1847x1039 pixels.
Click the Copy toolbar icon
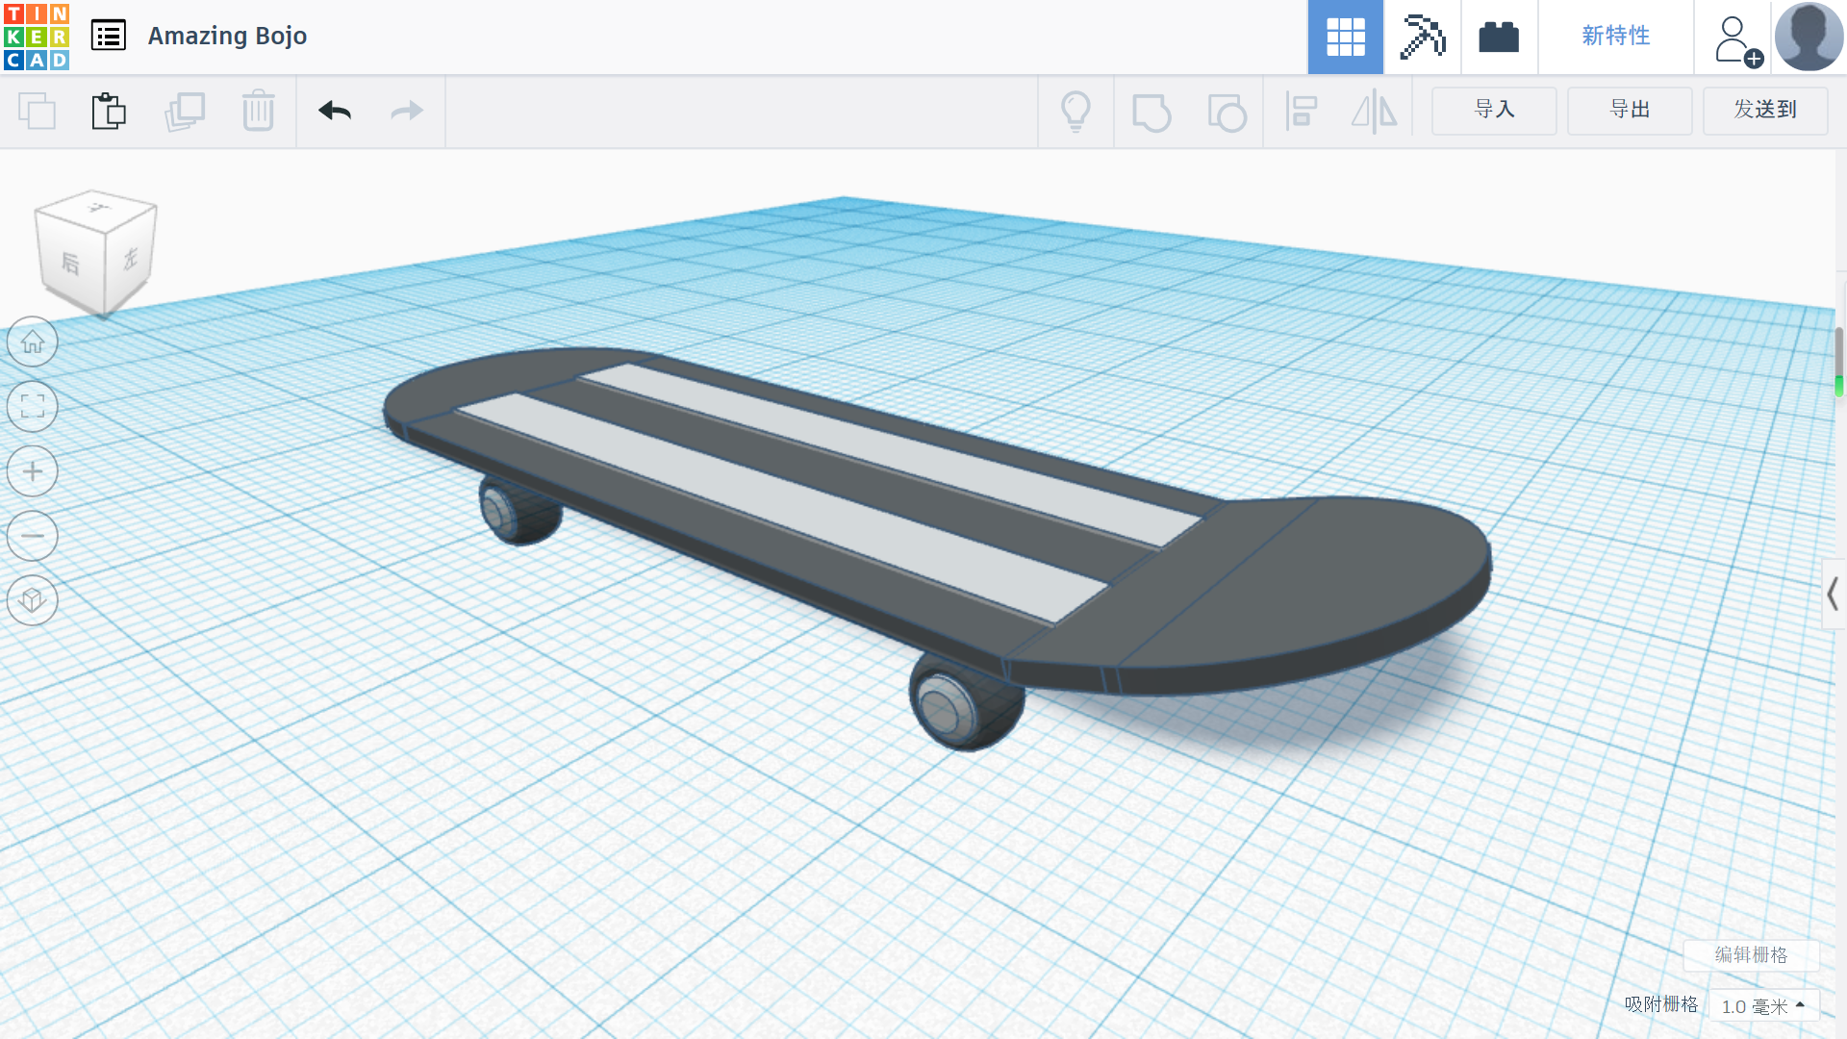[x=38, y=112]
